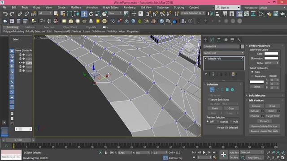The image size is (287, 161).
Task: Open the selection filter All dropdown
Action: click(x=45, y=13)
